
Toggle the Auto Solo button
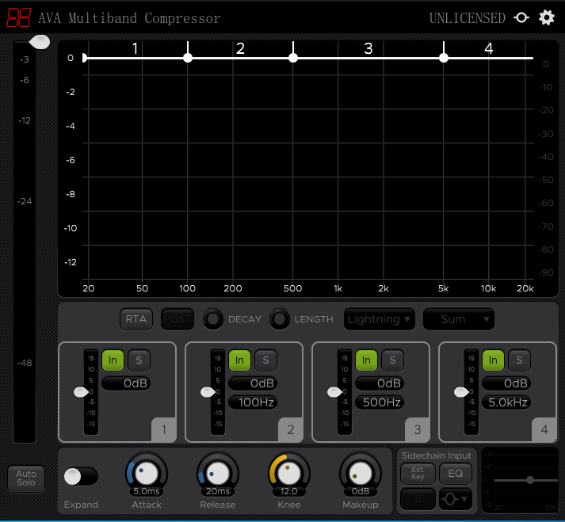(26, 478)
